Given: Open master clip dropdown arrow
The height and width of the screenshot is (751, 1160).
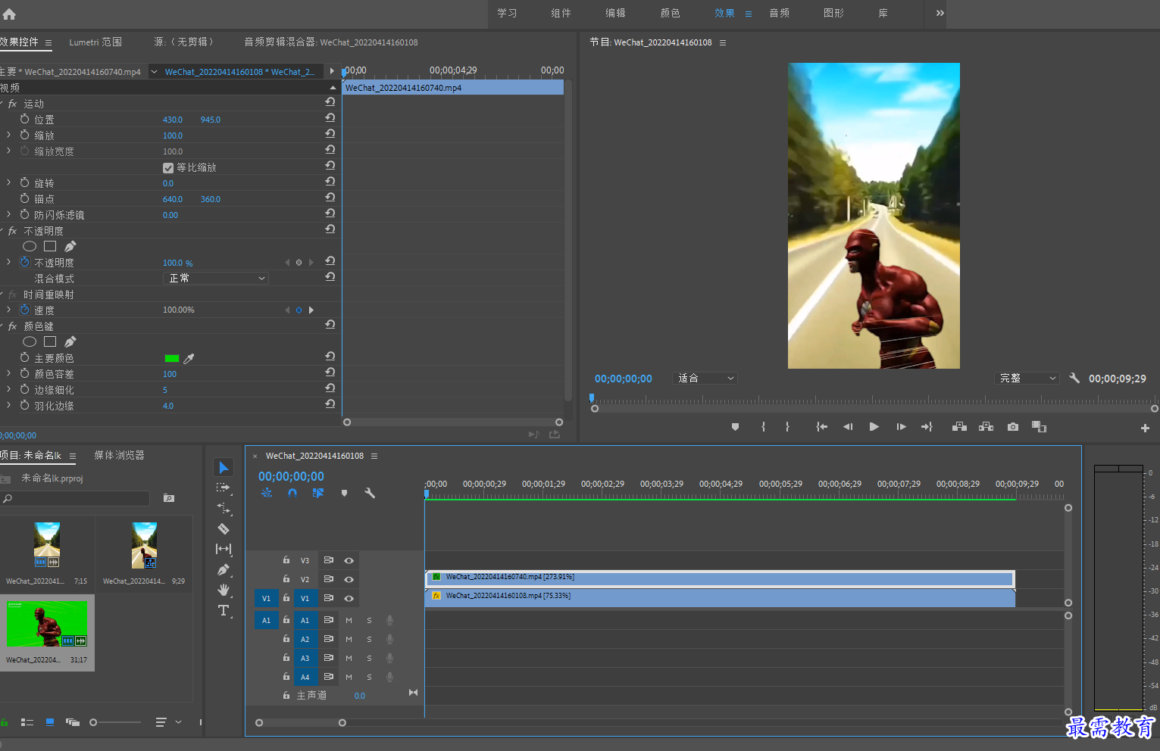Looking at the screenshot, I should pos(154,72).
